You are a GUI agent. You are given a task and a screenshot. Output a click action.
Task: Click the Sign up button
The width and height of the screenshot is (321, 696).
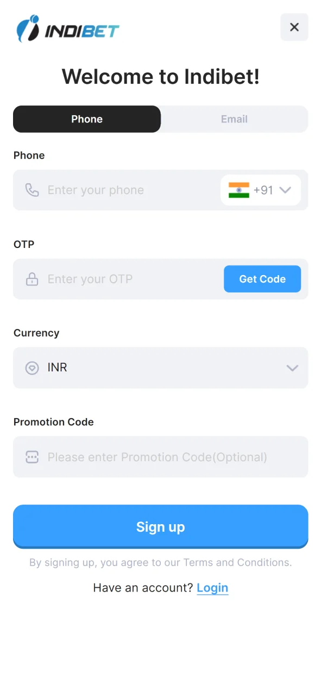(160, 526)
